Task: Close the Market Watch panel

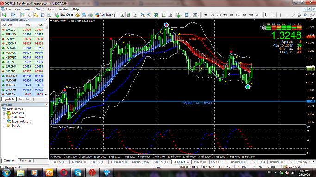Action: click(x=46, y=20)
